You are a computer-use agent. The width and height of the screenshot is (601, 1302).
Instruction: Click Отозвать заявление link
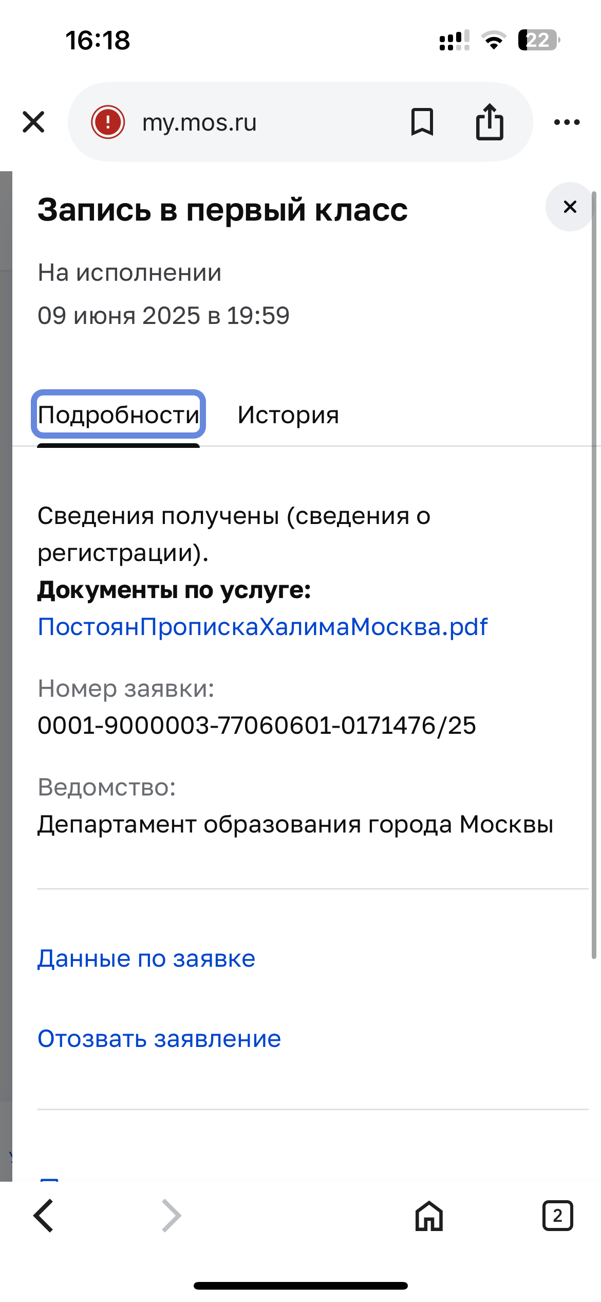tap(159, 1039)
